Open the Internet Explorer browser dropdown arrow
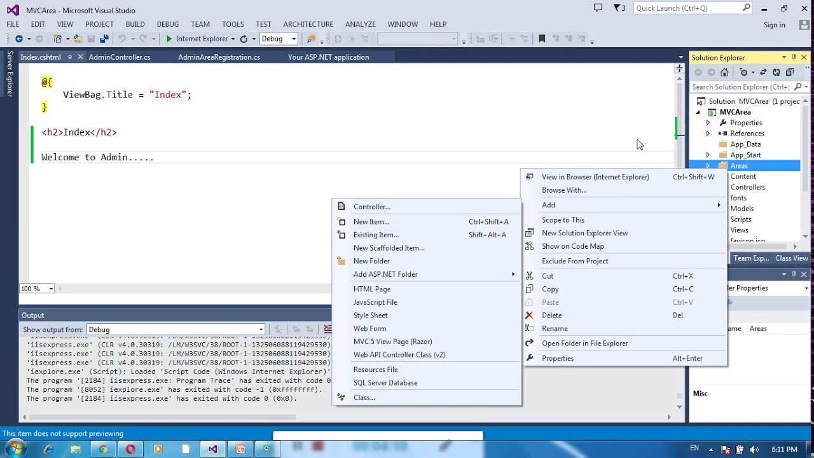This screenshot has width=814, height=458. click(233, 39)
